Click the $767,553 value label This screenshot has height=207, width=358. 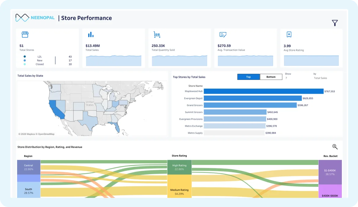tap(330, 91)
